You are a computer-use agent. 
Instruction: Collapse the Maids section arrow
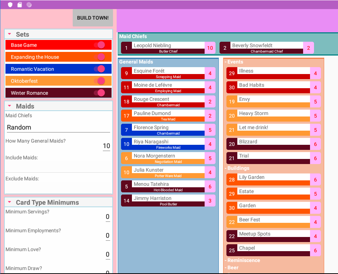(x=9, y=106)
